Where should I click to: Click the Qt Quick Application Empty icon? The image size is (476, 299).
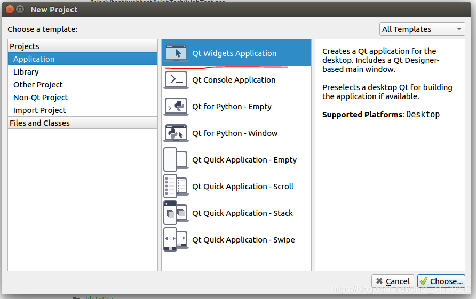click(x=176, y=160)
